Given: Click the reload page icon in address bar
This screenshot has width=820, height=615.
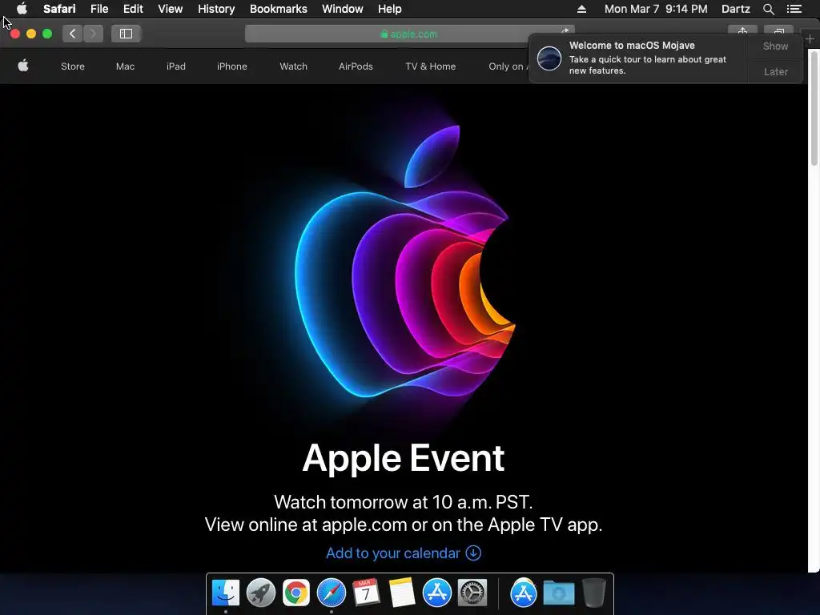Looking at the screenshot, I should (565, 31).
